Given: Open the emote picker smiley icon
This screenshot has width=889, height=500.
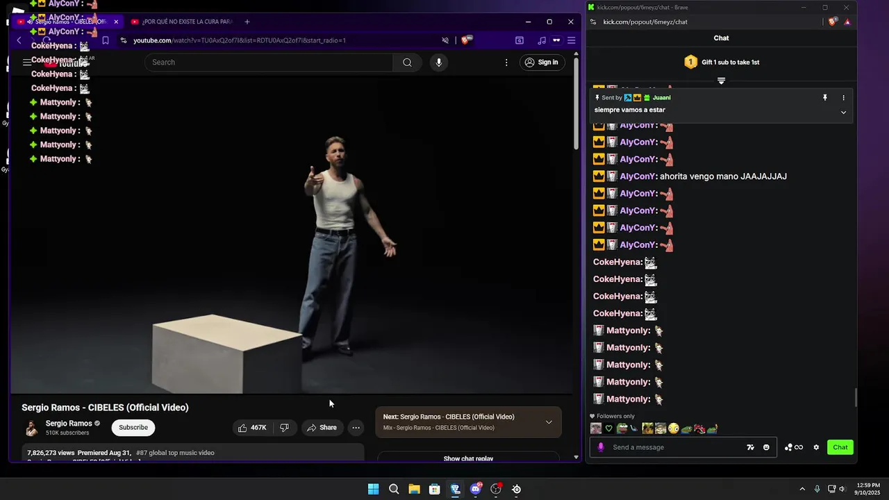Looking at the screenshot, I should [766, 447].
